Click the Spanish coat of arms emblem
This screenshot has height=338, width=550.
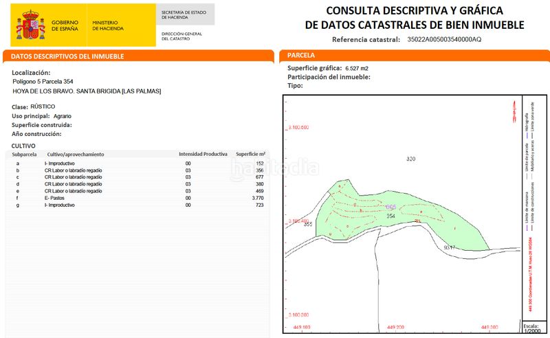[32, 25]
